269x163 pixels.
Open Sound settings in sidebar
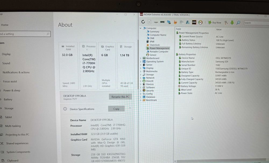(6, 63)
